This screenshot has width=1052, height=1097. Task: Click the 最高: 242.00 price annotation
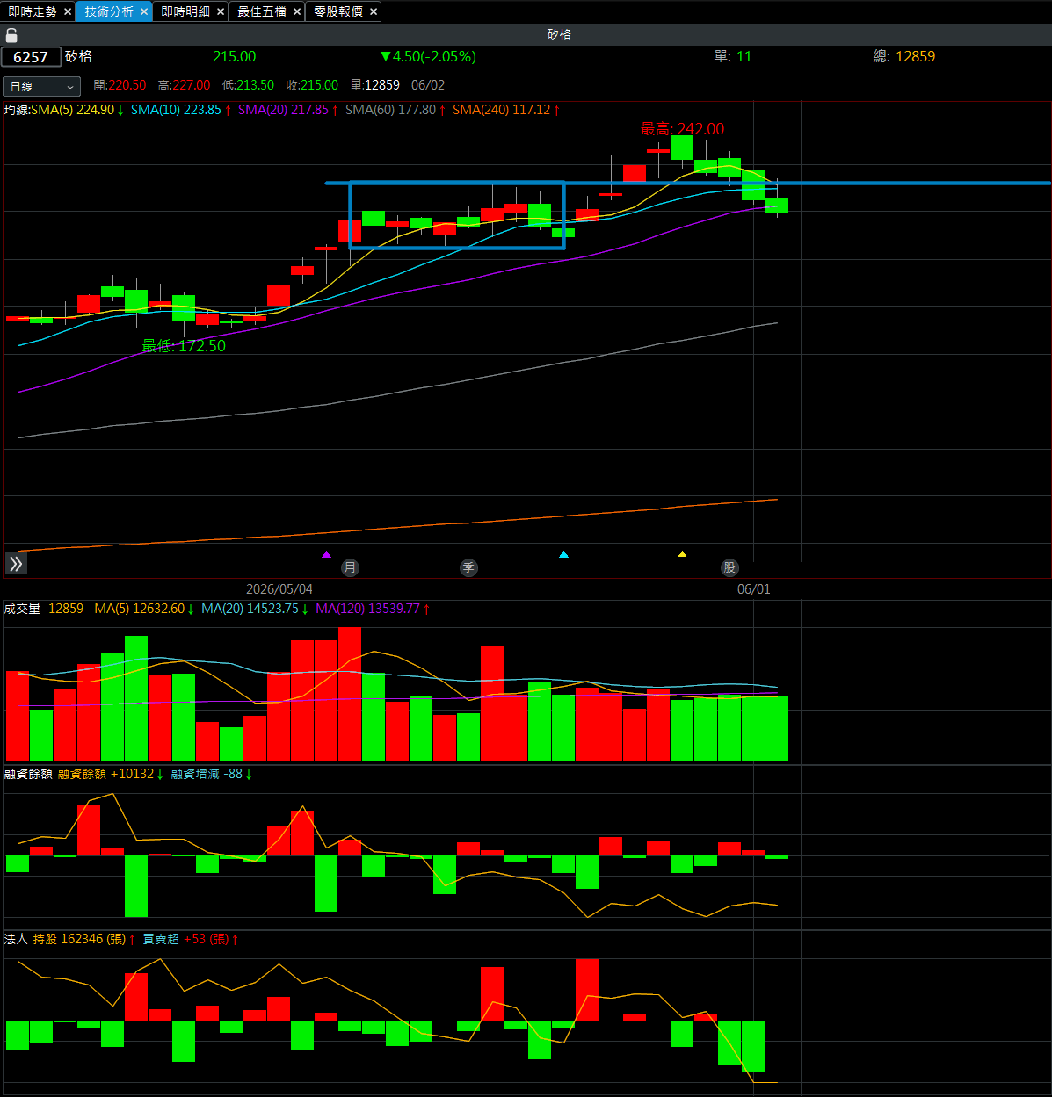683,129
